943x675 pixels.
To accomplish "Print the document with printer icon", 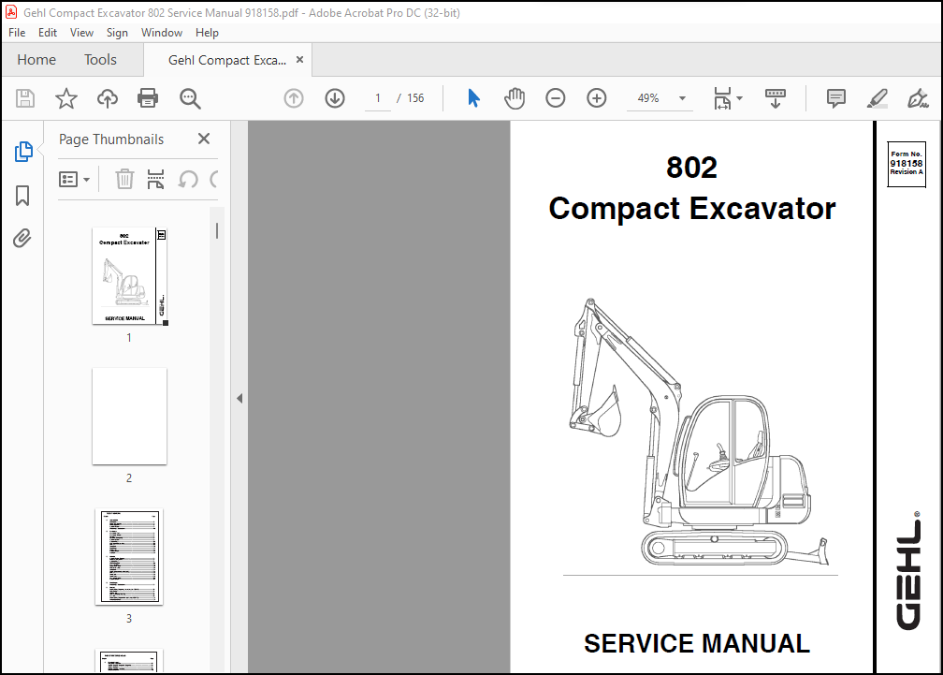I will 148,98.
